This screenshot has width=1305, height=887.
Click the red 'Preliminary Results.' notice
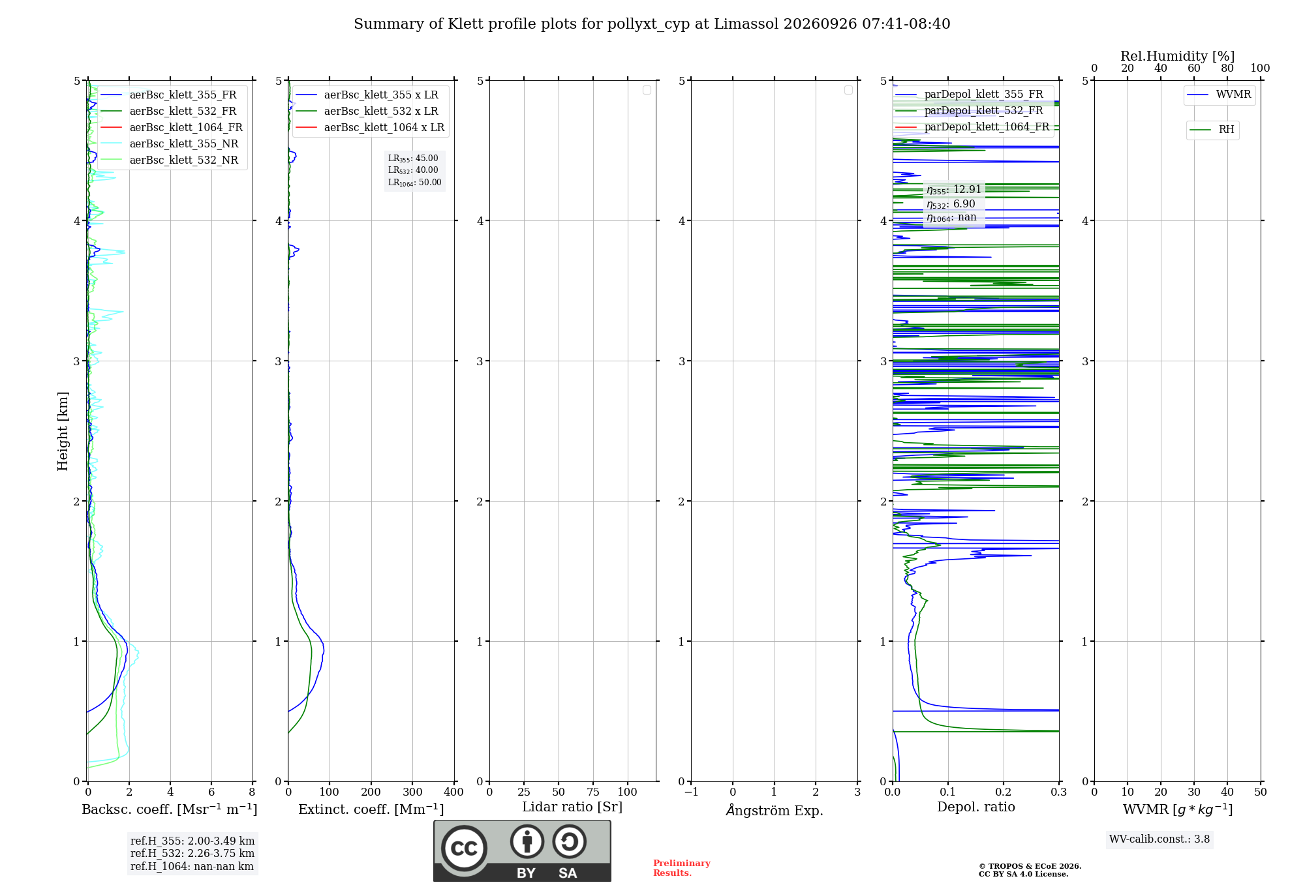(x=682, y=868)
